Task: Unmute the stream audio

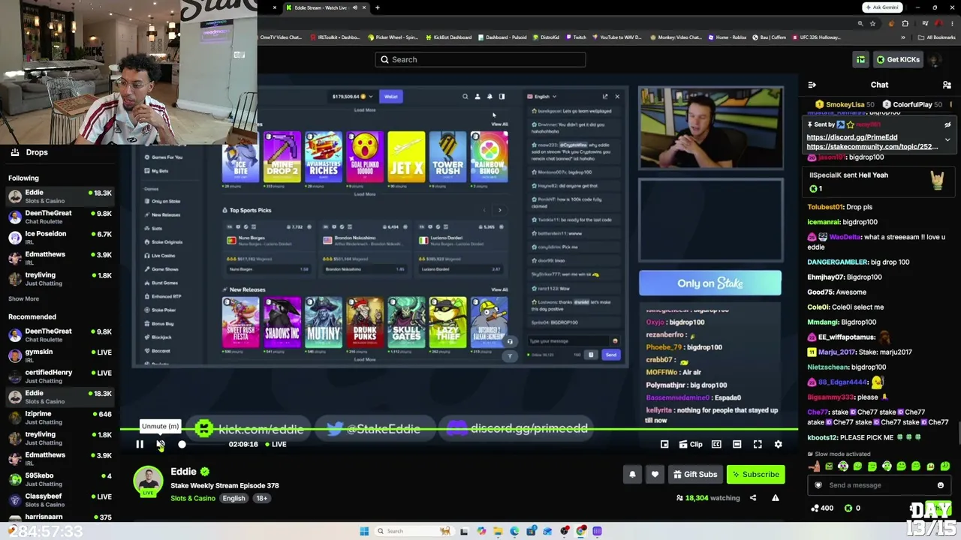Action: click(161, 445)
